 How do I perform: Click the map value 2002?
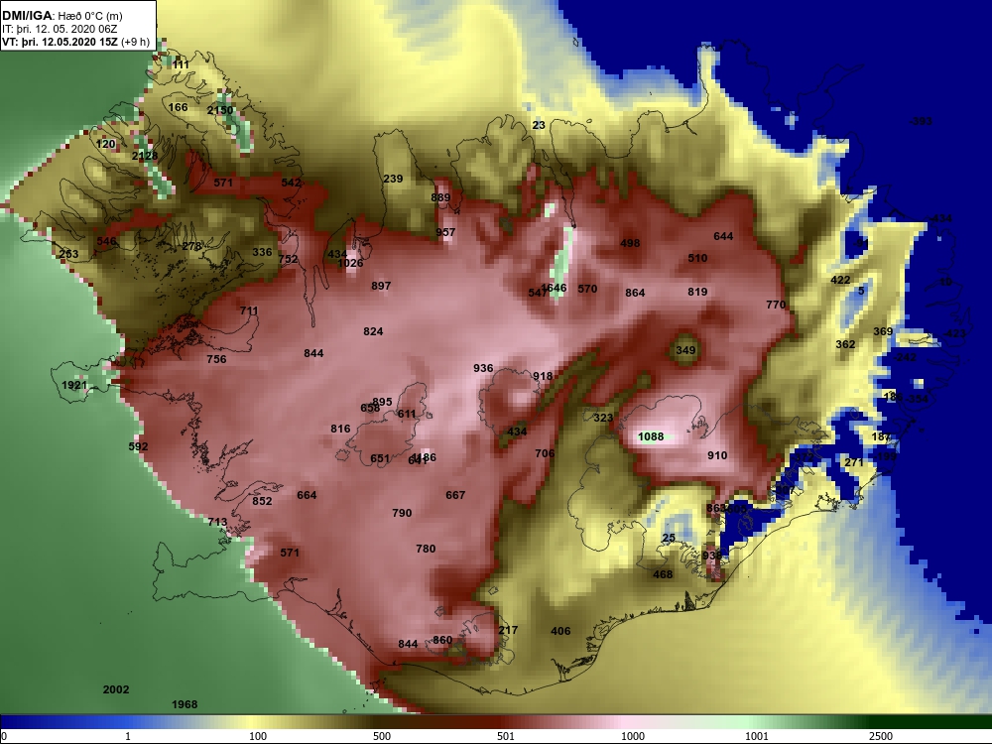(x=116, y=689)
